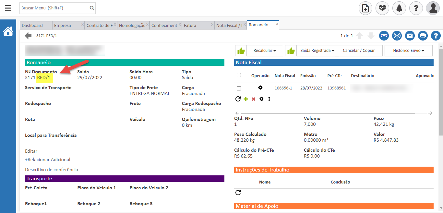The width and height of the screenshot is (443, 213).
Task: Check the row for nota 106656-1
Action: 239,88
